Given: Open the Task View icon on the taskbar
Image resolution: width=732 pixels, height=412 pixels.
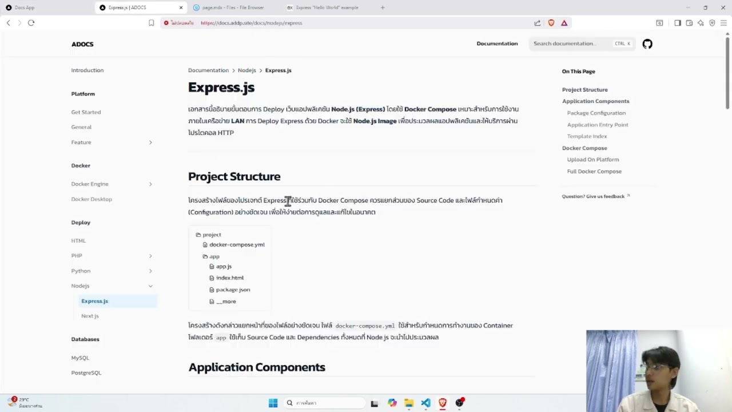Looking at the screenshot, I should pyautogui.click(x=374, y=403).
